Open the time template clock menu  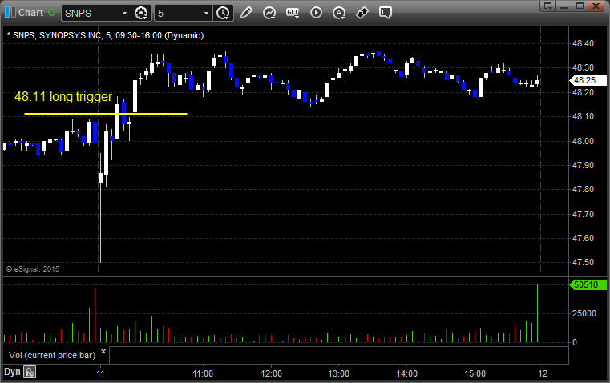click(223, 13)
